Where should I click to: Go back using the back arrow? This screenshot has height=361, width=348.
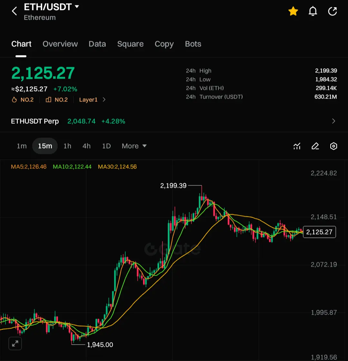14,11
